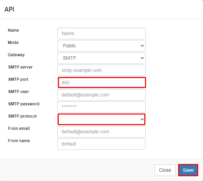203x181 pixels.
Task: Click the API dialog title heading
Action: coord(9,9)
